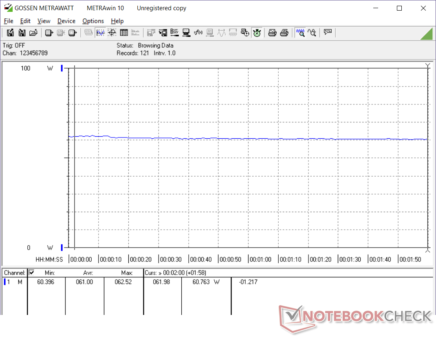
Task: Click the Curs: 00:02:00 (+01:58) label
Action: tap(176, 273)
